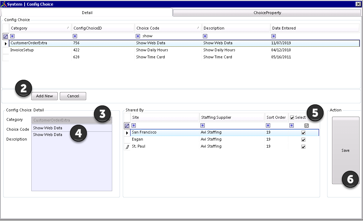This screenshot has width=363, height=221.
Task: Click the Cancel button
Action: point(73,96)
